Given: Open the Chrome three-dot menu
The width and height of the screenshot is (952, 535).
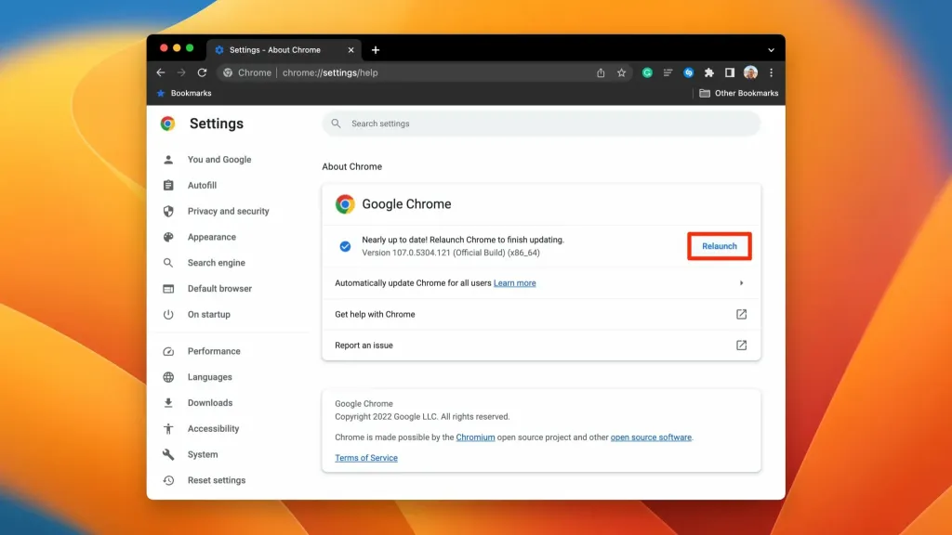Looking at the screenshot, I should click(770, 72).
